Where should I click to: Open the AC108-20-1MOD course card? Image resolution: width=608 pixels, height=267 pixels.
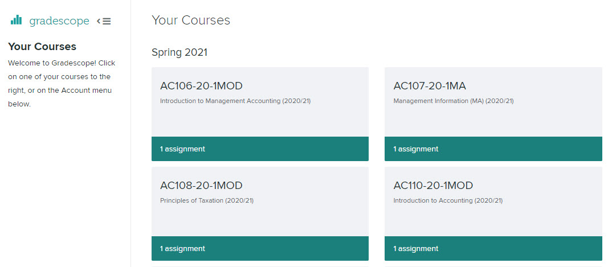[x=260, y=213]
